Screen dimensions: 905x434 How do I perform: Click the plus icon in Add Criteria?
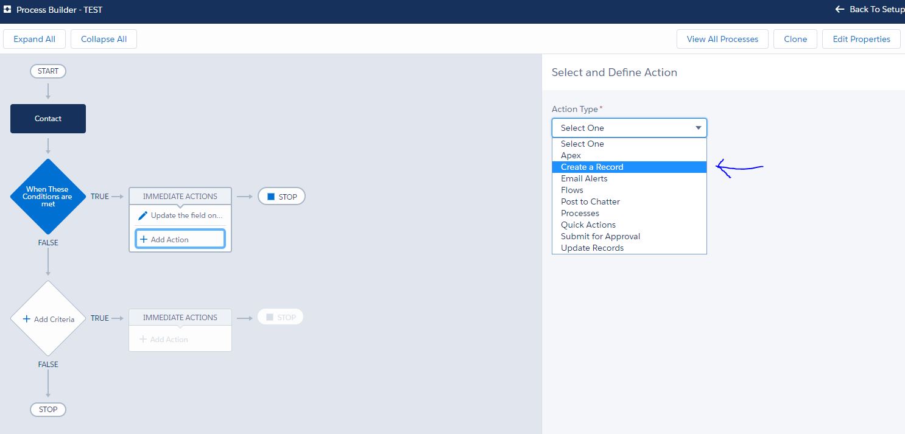point(26,319)
